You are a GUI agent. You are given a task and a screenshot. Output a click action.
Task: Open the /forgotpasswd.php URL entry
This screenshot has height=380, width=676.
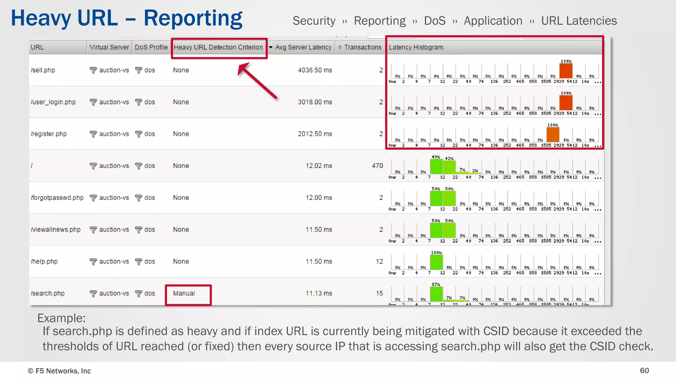click(x=57, y=198)
